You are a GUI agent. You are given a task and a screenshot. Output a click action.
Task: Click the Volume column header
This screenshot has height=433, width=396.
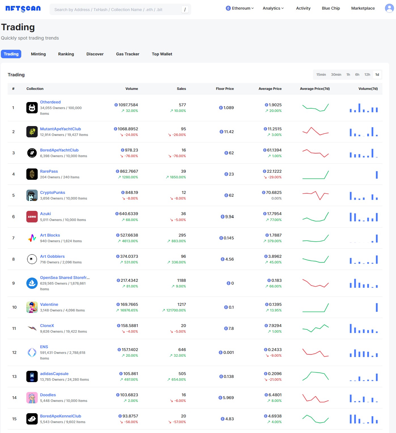click(132, 89)
